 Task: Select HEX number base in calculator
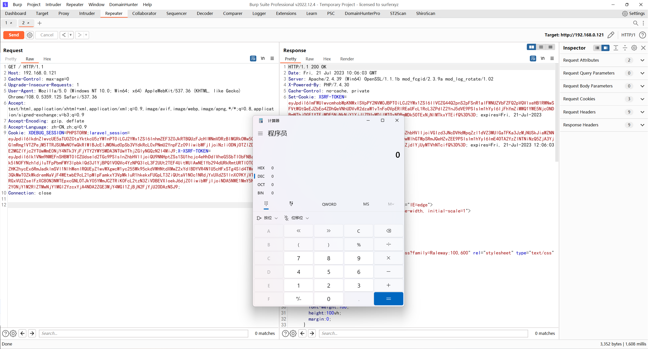pos(261,168)
